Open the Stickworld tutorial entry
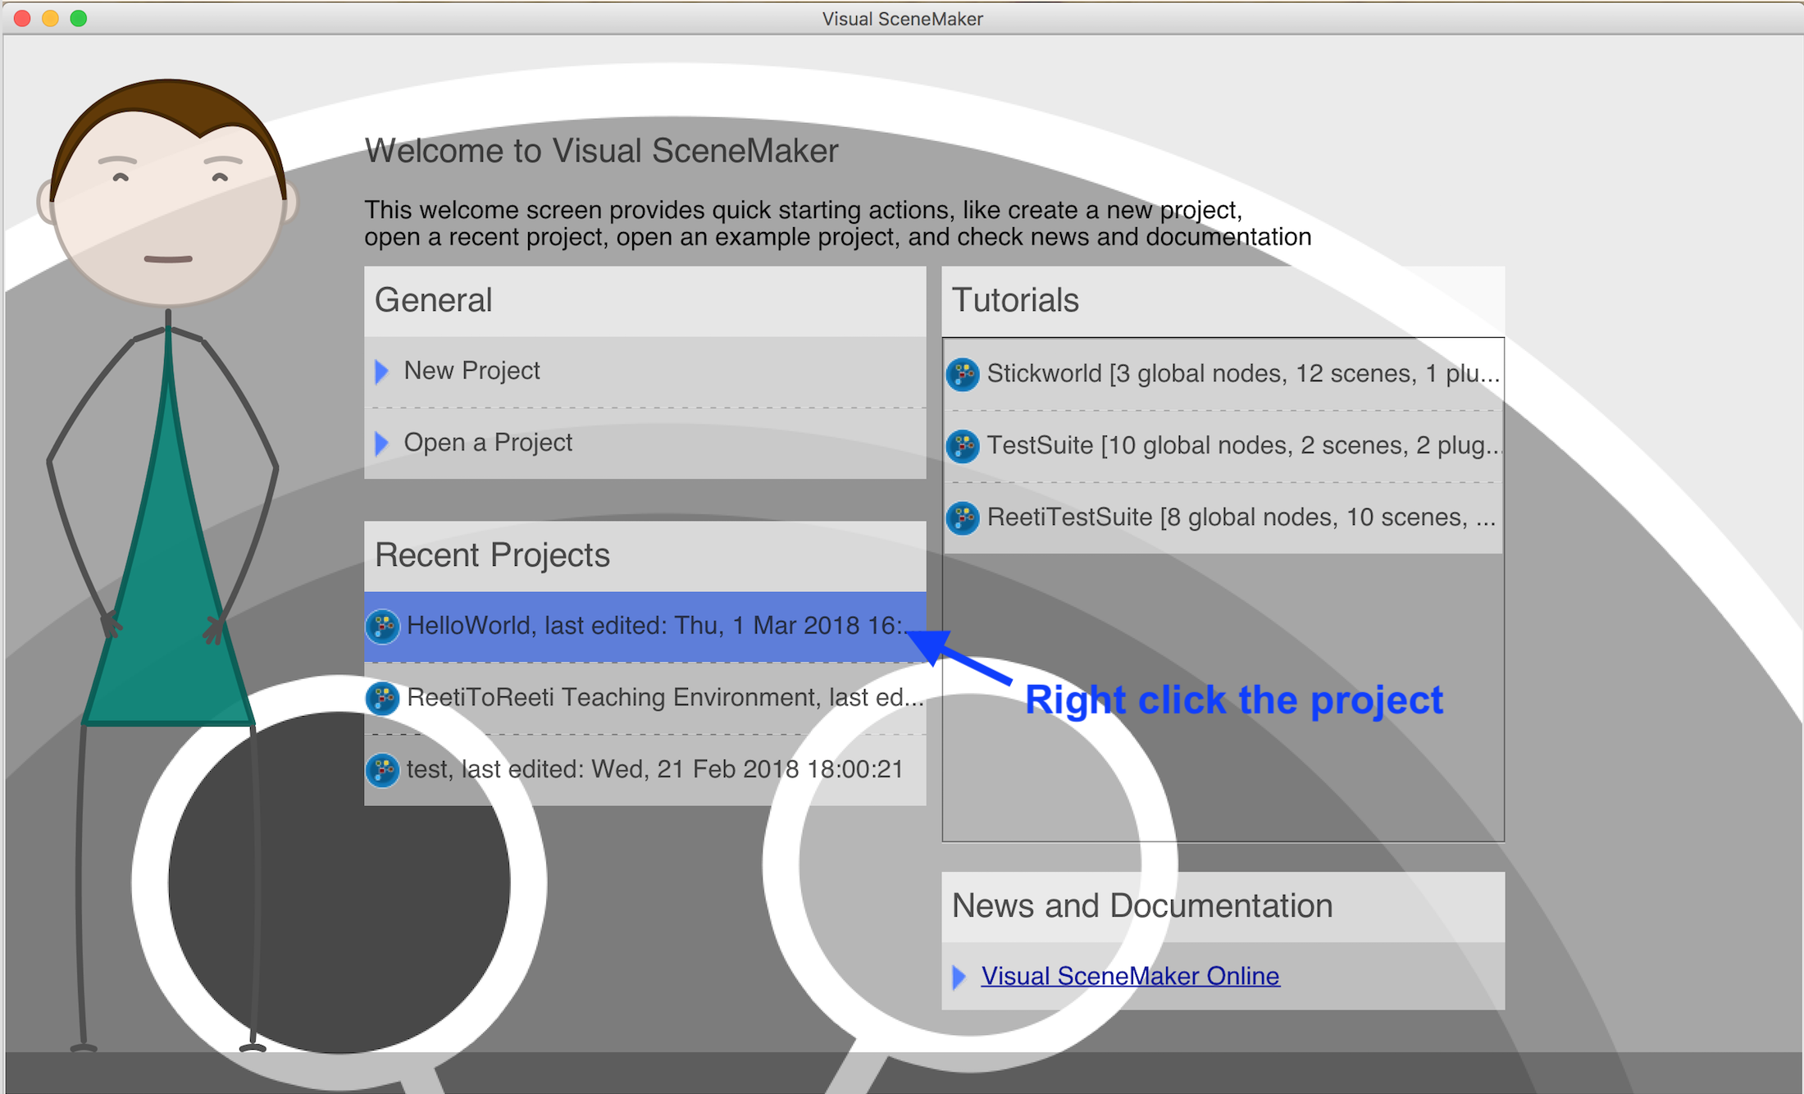This screenshot has width=1804, height=1094. tap(1242, 374)
